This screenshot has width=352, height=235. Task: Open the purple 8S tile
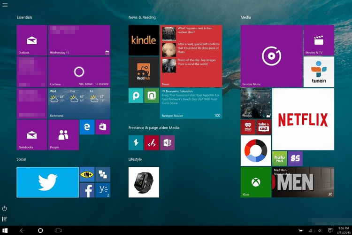pos(295,158)
